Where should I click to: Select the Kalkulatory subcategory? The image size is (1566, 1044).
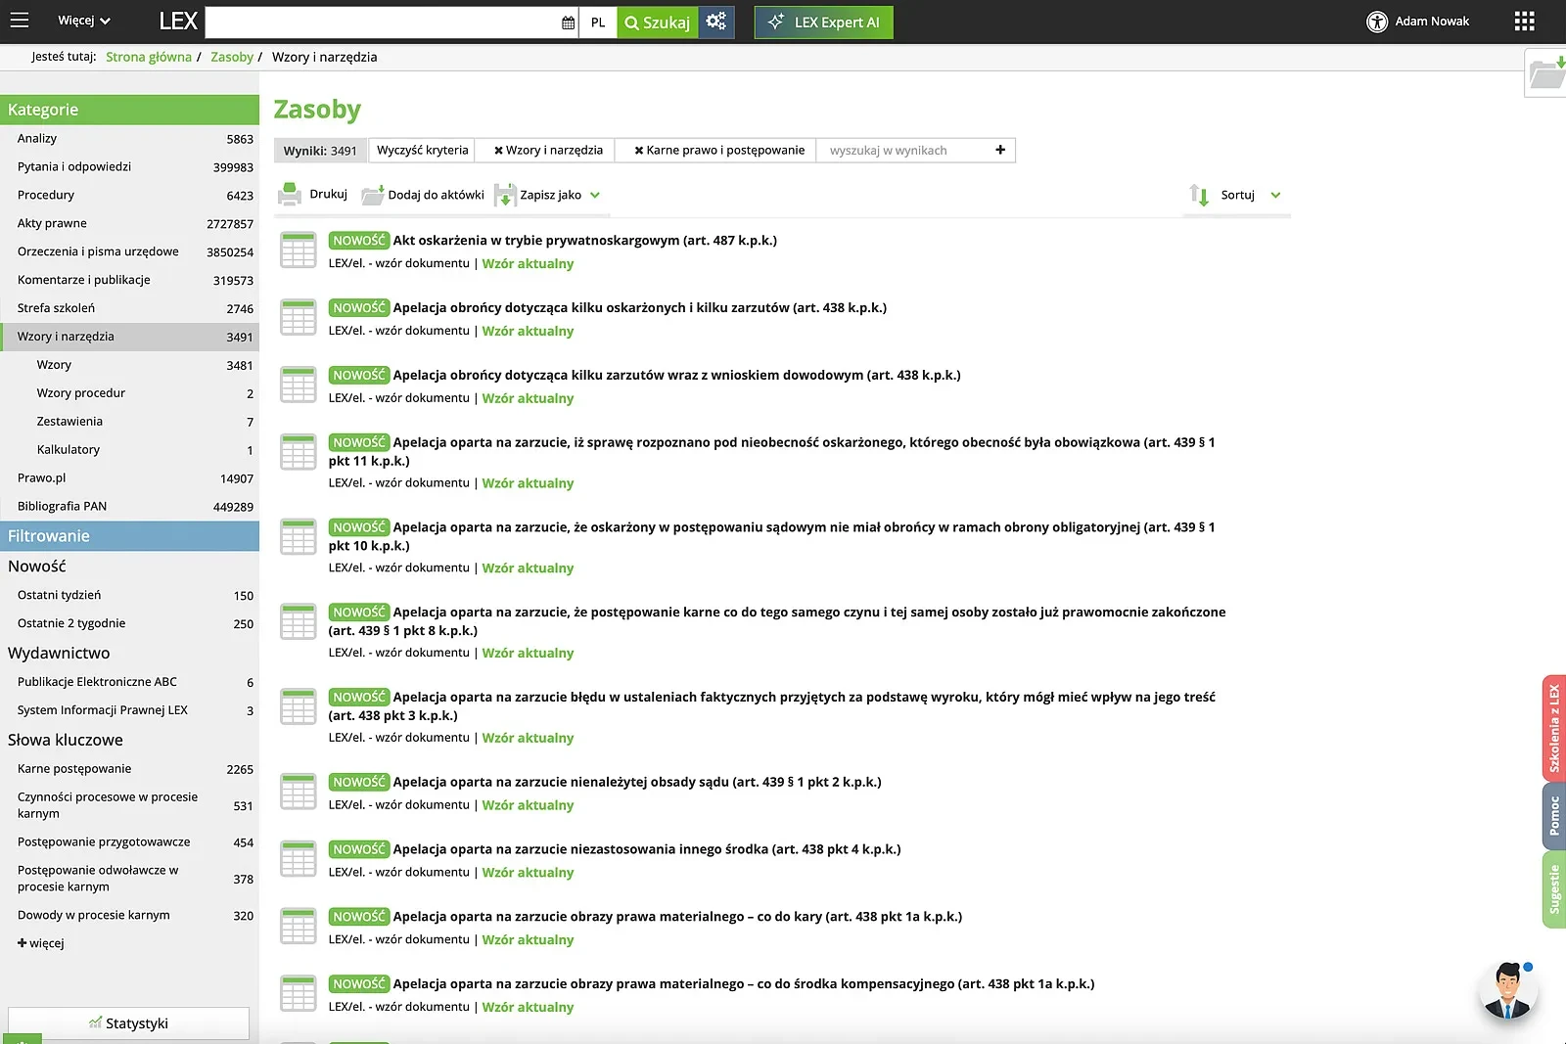[129, 450]
